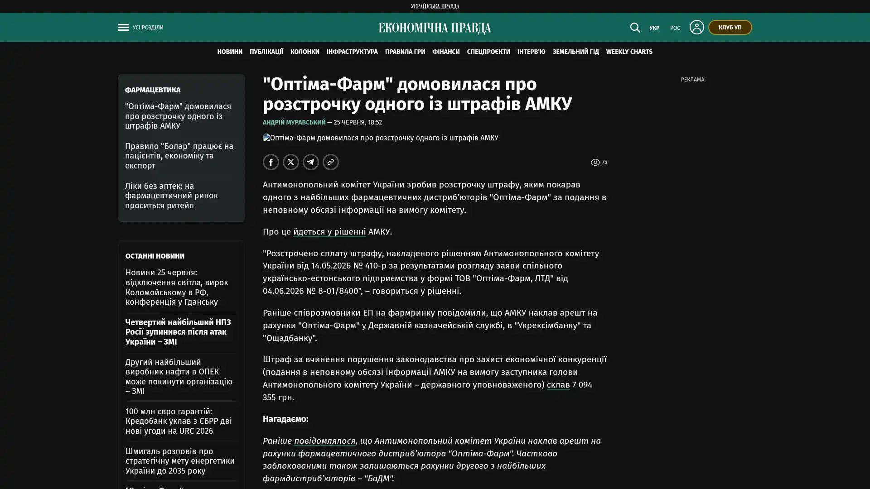Screen dimensions: 870x489
Task: Click the search magnifier icon
Action: [635, 28]
